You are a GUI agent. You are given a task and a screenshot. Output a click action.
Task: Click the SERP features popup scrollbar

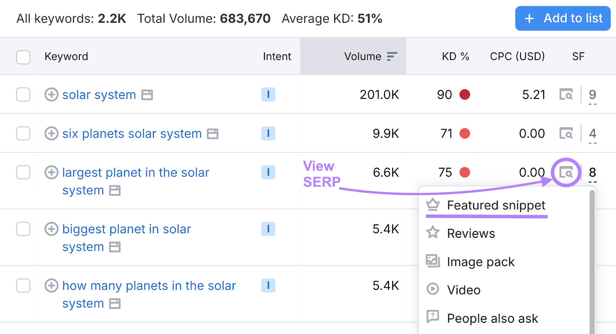pos(592,262)
